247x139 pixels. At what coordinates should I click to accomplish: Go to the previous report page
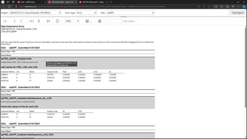[15, 21]
